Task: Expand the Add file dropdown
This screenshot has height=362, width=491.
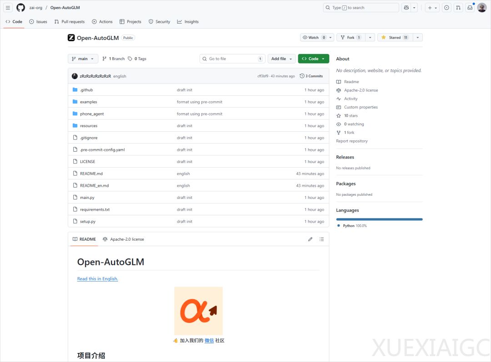Action: click(x=281, y=59)
